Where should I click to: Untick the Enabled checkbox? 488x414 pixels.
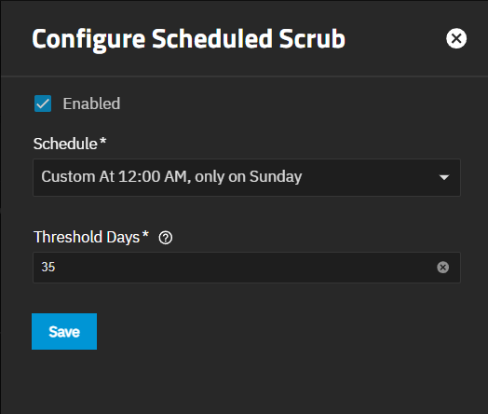(43, 103)
